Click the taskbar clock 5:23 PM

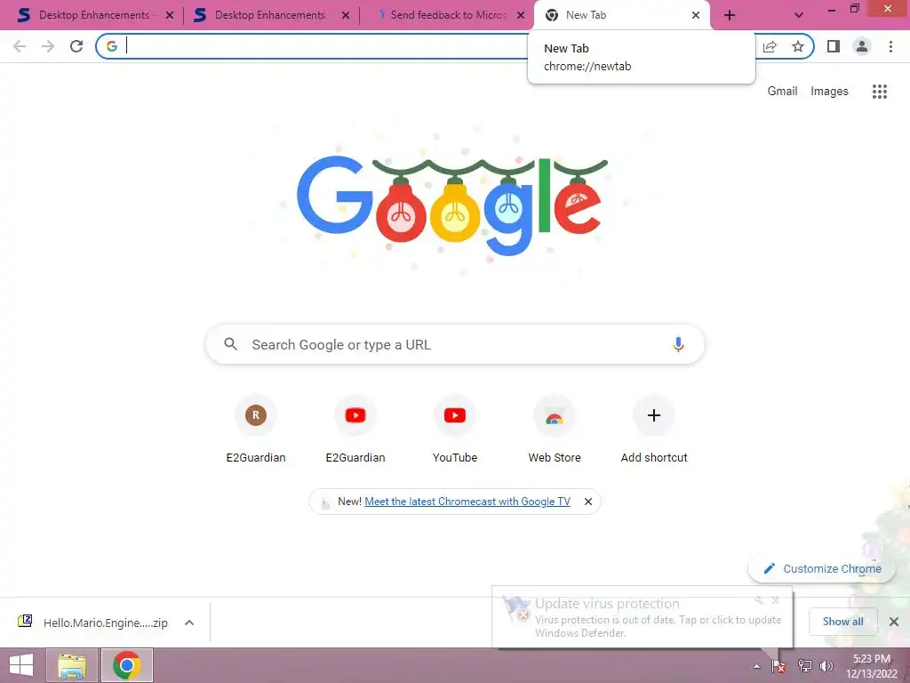pos(872,666)
